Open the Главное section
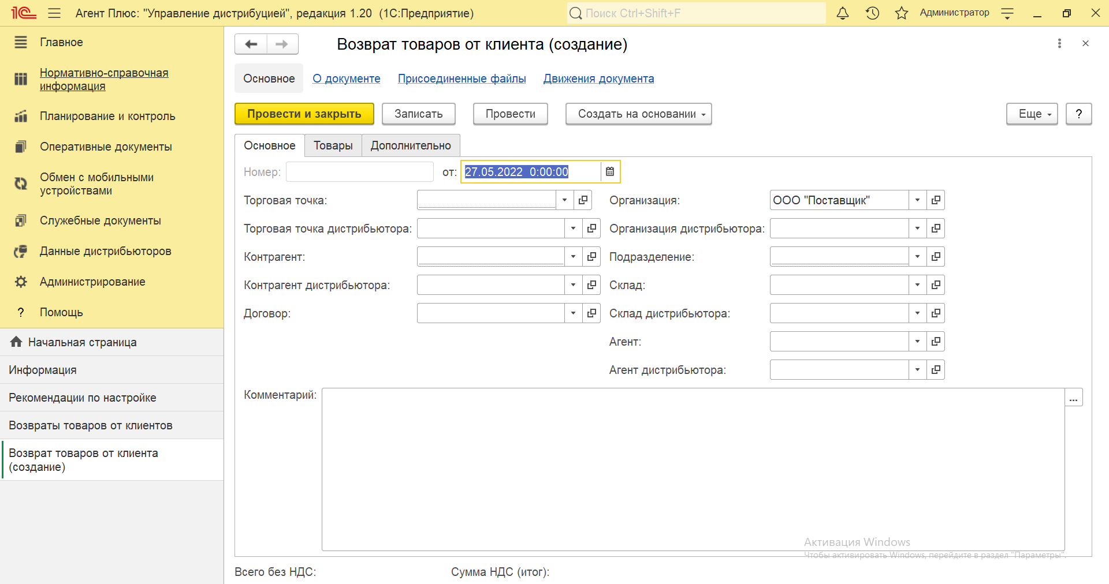 pyautogui.click(x=61, y=42)
